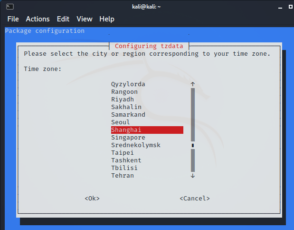Click the Cancel button
The width and height of the screenshot is (294, 230).
[195, 199]
